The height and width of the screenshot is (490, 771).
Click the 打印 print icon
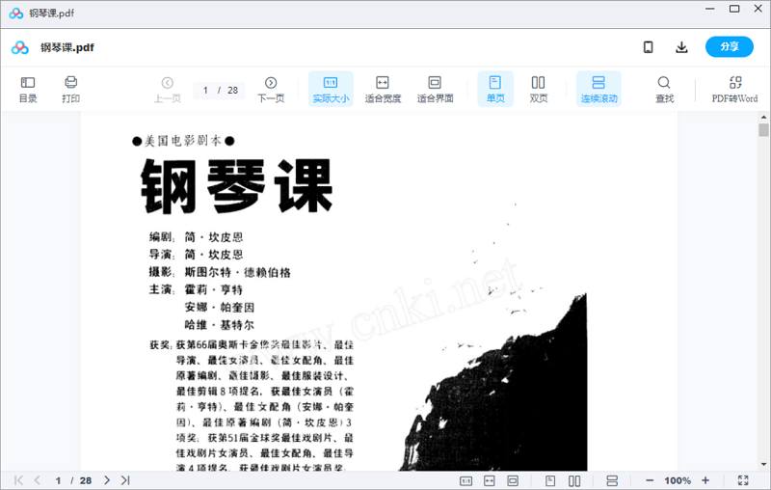coord(70,89)
